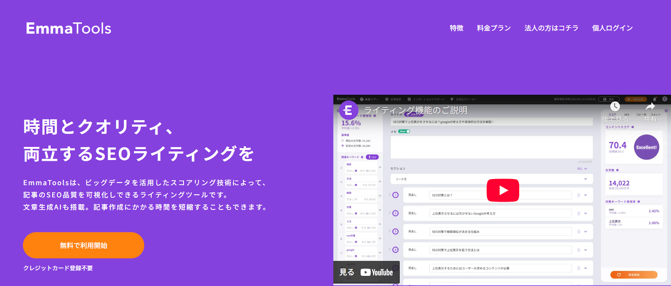Click the help icon beside コンテンツスコア

[632, 127]
